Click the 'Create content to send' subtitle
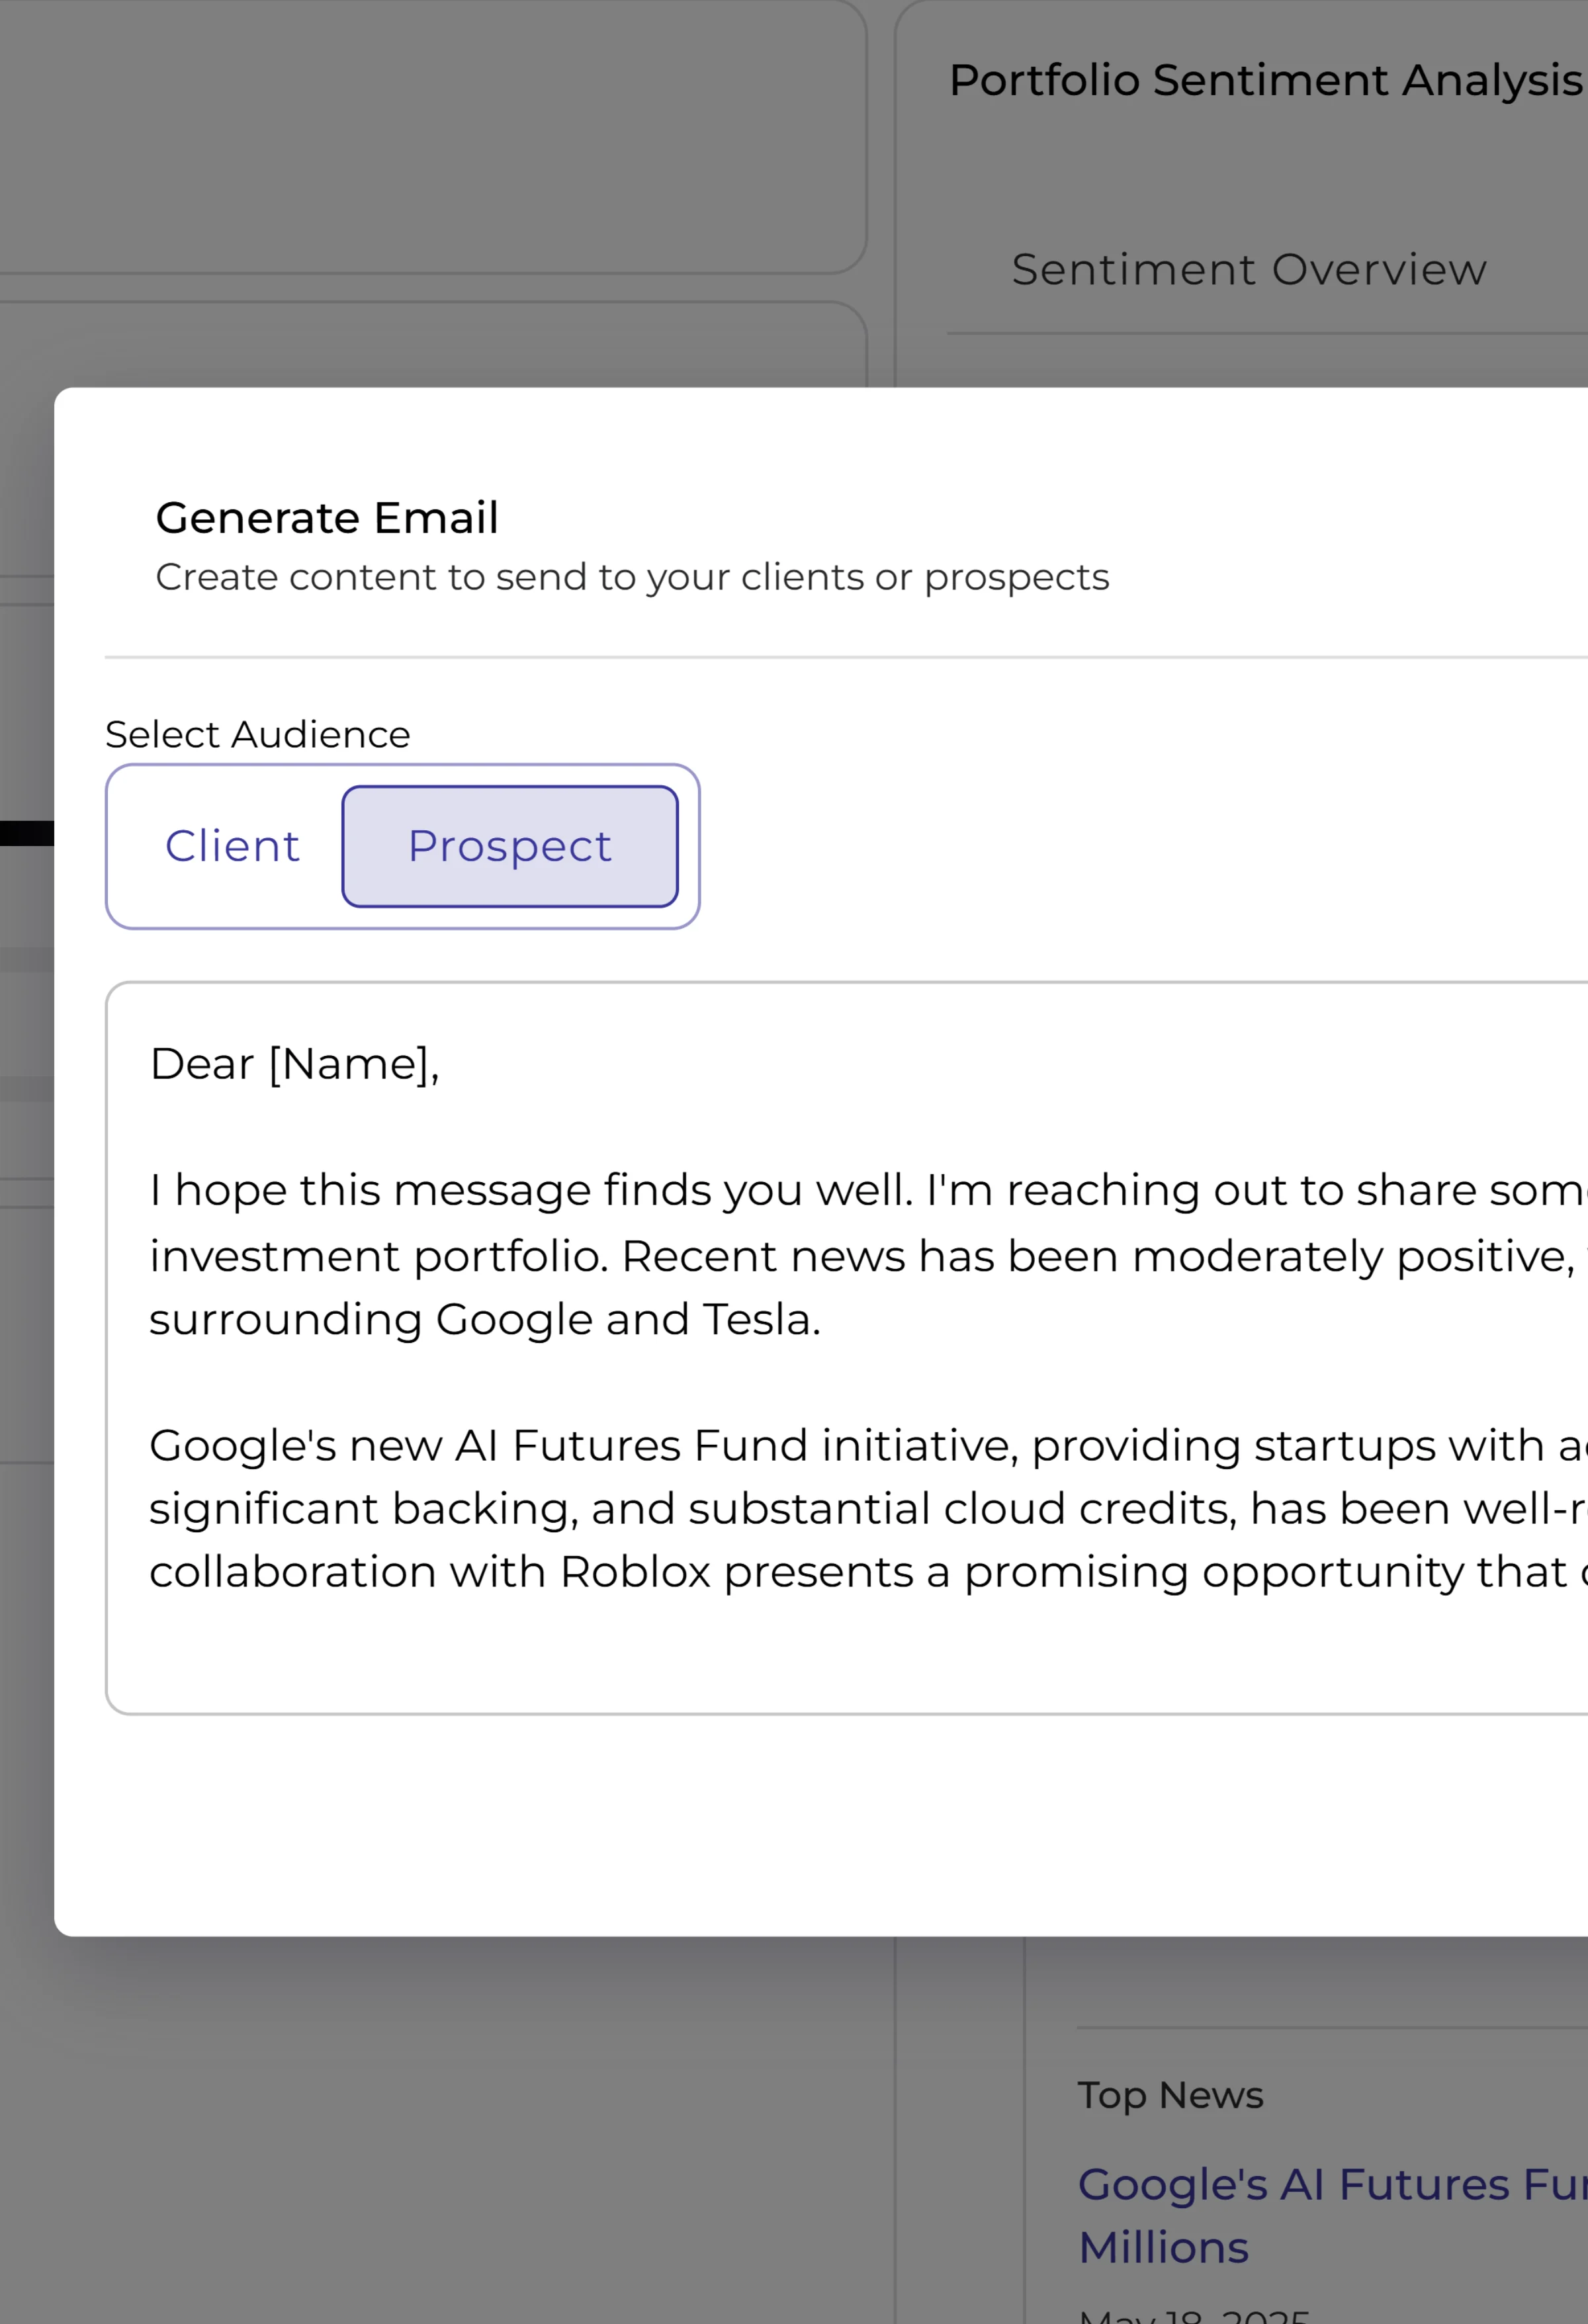This screenshot has height=2324, width=1588. click(x=632, y=578)
